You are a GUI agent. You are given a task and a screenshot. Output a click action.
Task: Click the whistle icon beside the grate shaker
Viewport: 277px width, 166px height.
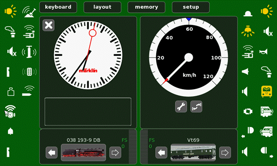click(8, 72)
